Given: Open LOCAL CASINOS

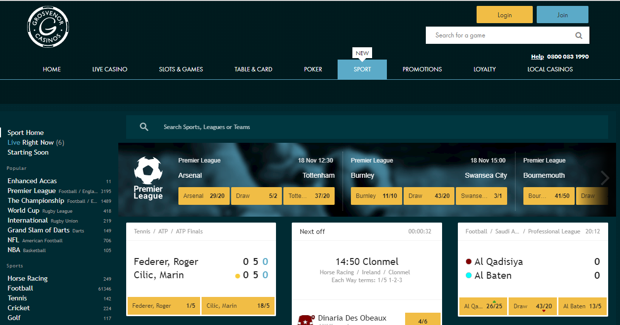Looking at the screenshot, I should pyautogui.click(x=550, y=69).
